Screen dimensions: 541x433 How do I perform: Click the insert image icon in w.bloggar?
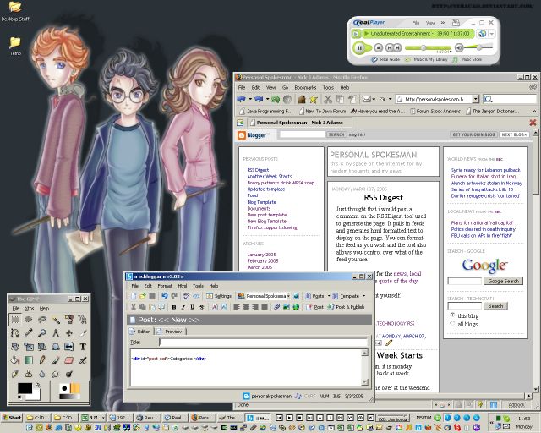[x=286, y=307]
